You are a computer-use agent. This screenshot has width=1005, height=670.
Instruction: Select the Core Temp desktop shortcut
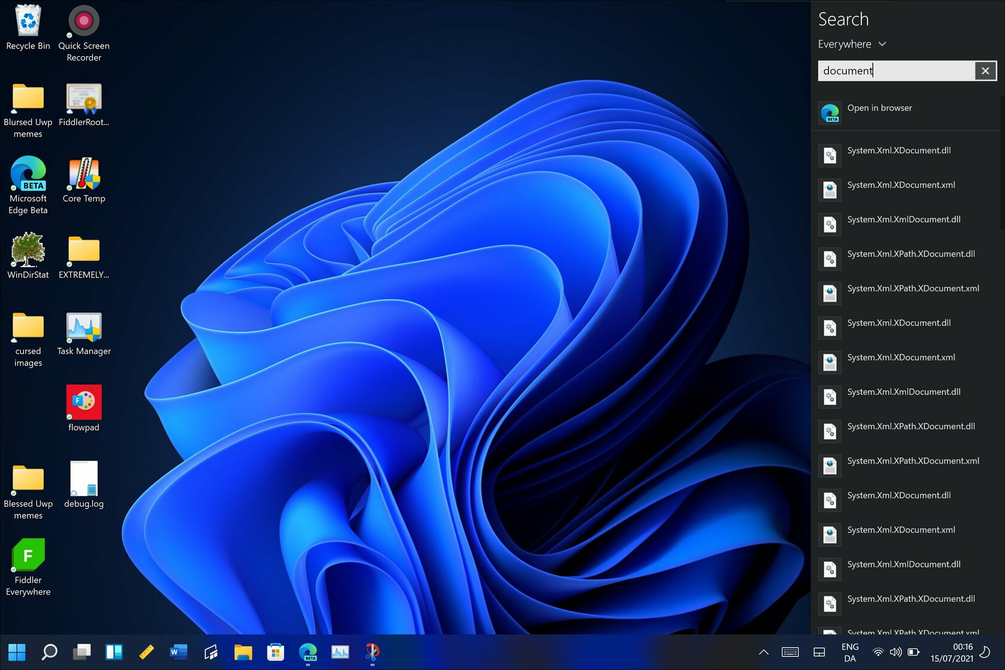(84, 180)
